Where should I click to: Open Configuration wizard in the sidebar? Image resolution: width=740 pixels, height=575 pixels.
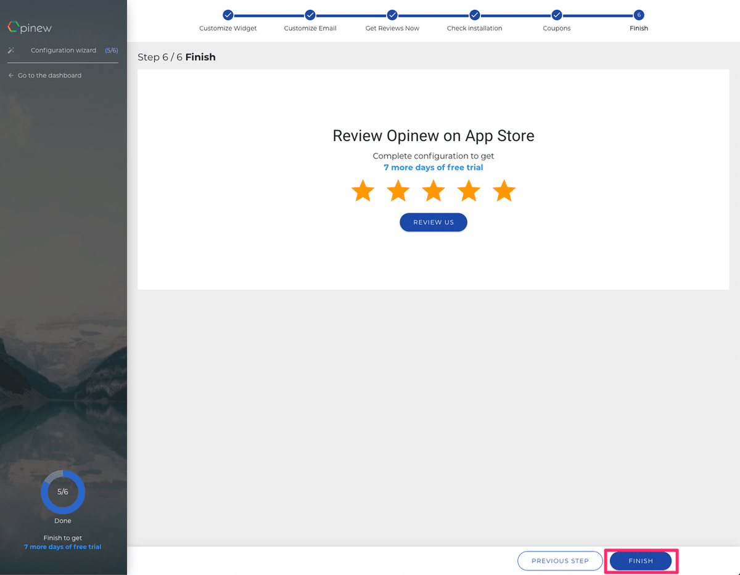(64, 51)
